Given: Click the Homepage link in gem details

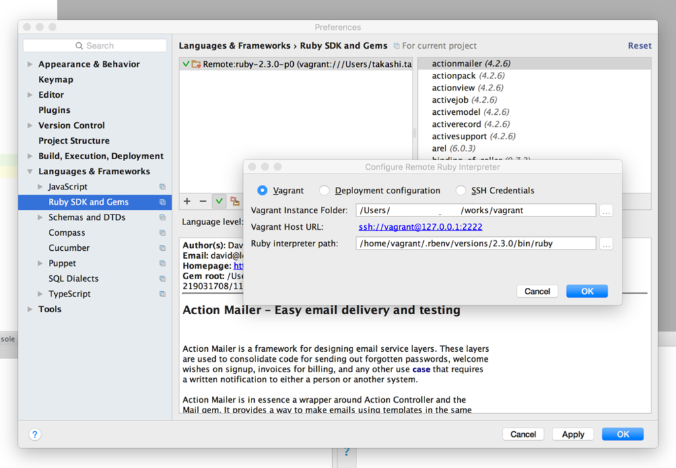Looking at the screenshot, I should [x=238, y=266].
